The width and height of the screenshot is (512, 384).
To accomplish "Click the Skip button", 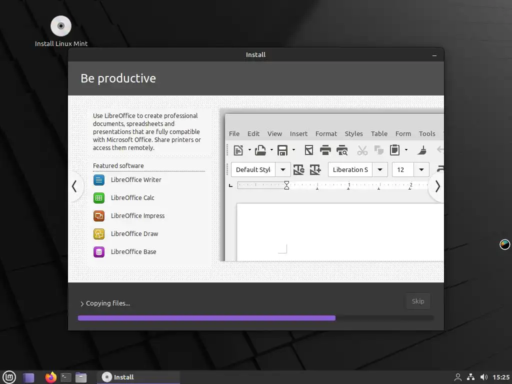I will pyautogui.click(x=417, y=301).
